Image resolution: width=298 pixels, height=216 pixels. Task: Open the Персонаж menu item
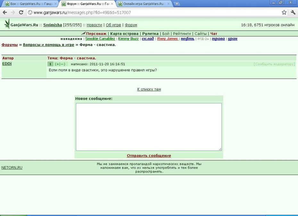96,34
